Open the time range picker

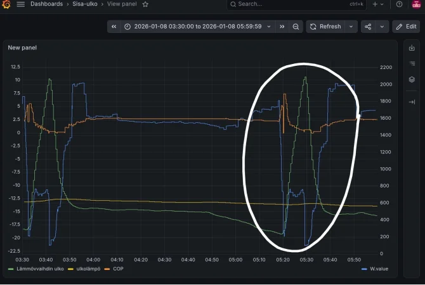click(198, 27)
